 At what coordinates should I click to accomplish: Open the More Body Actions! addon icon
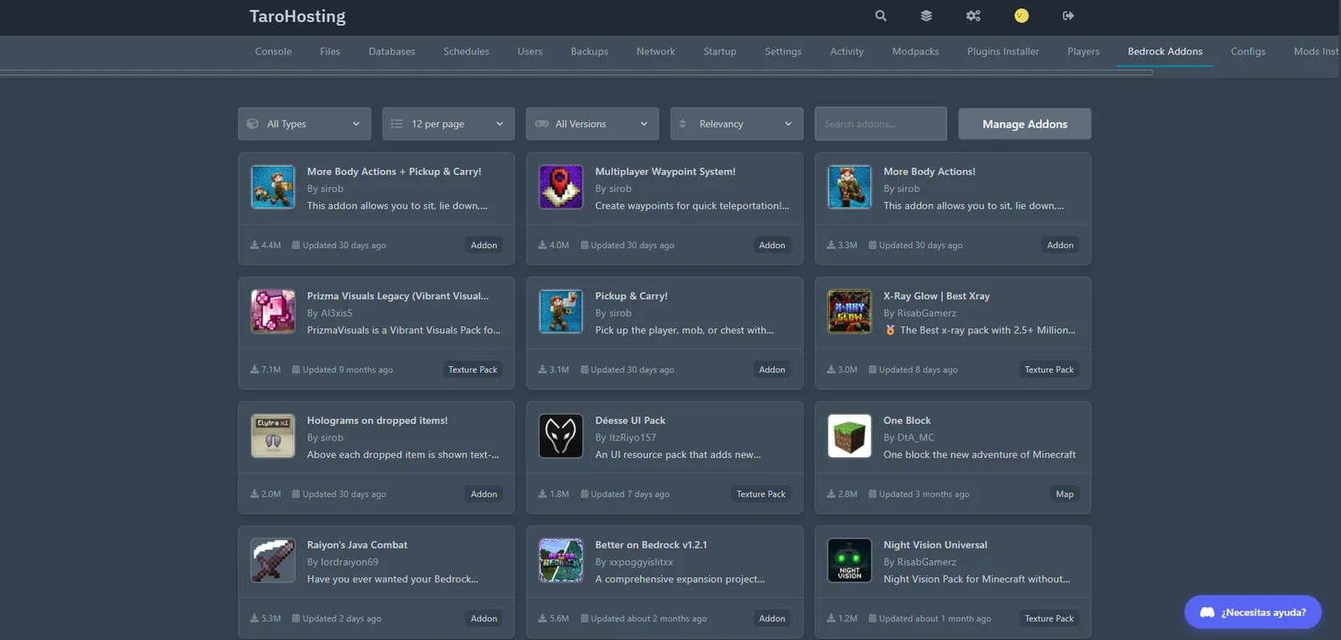[x=849, y=187]
